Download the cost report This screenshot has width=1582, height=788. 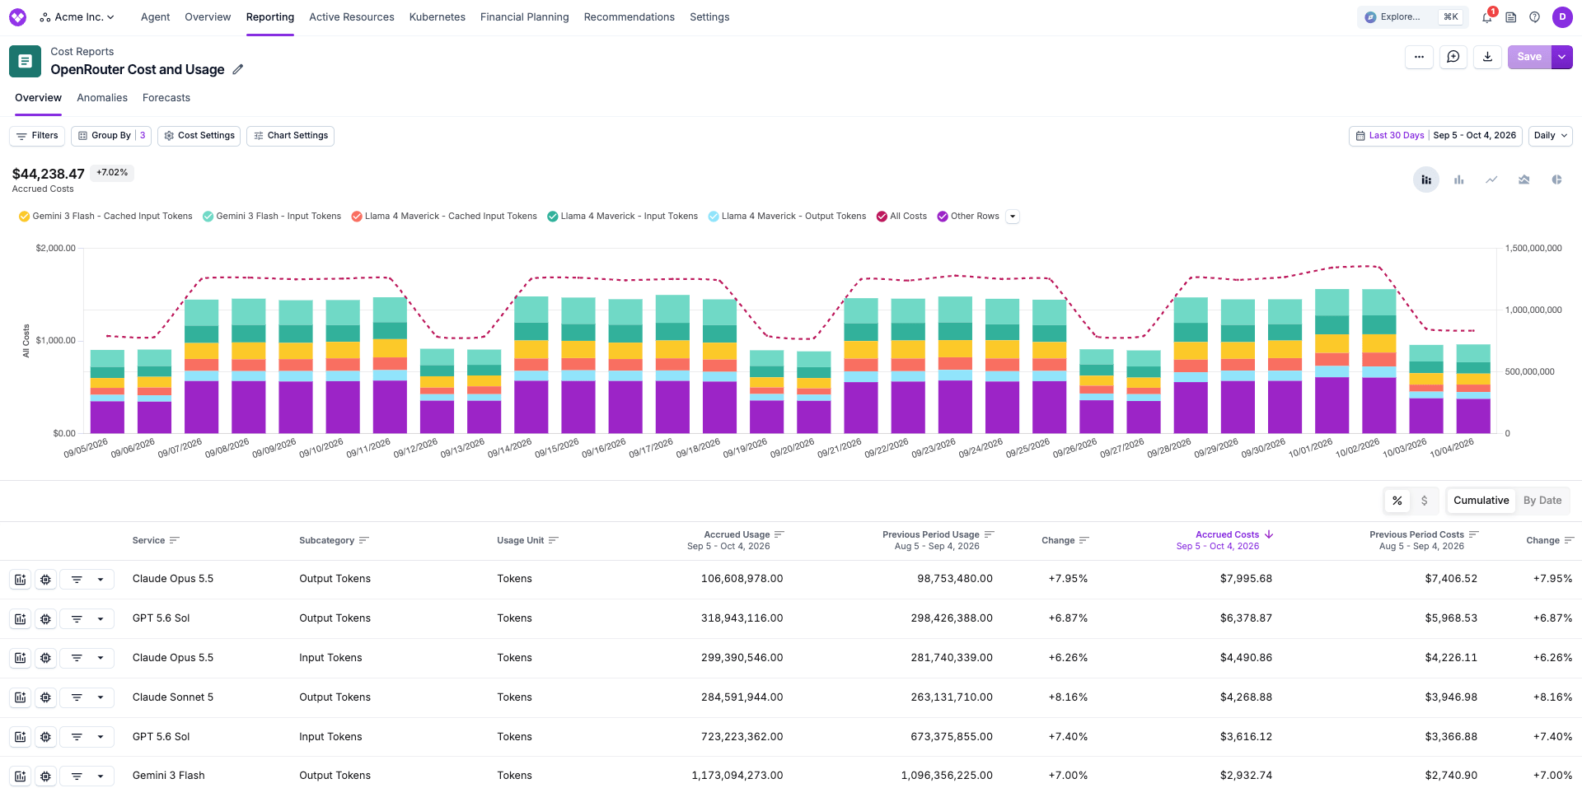(1487, 57)
